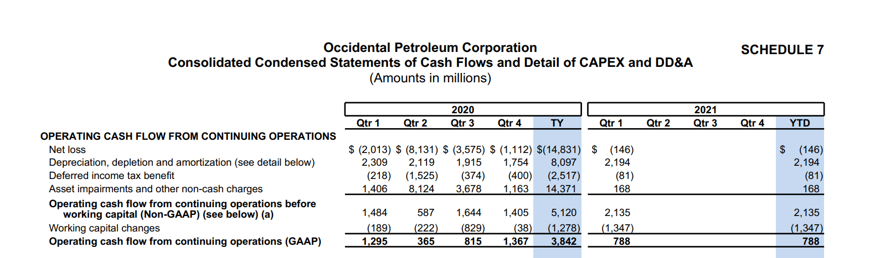Image resolution: width=875 pixels, height=258 pixels.
Task: Select the 'SCHEDULE 7' heading
Action: pyautogui.click(x=782, y=50)
